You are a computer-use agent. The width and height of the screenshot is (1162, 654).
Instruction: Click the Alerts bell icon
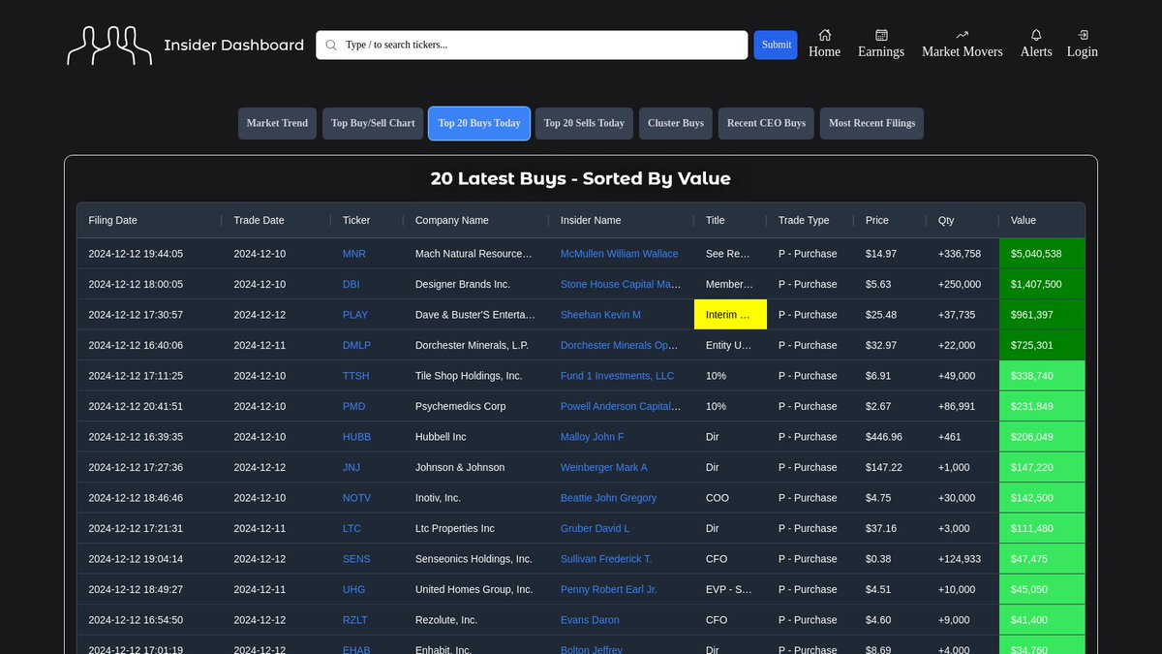pyautogui.click(x=1036, y=35)
